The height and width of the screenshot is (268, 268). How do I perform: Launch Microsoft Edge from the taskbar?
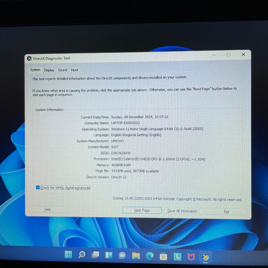(x=150, y=256)
